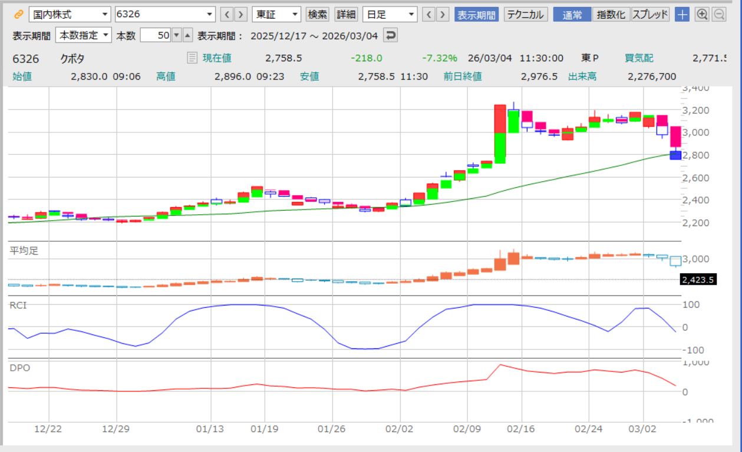The image size is (742, 452).
Task: Click the reset display period return icon
Action: click(390, 35)
